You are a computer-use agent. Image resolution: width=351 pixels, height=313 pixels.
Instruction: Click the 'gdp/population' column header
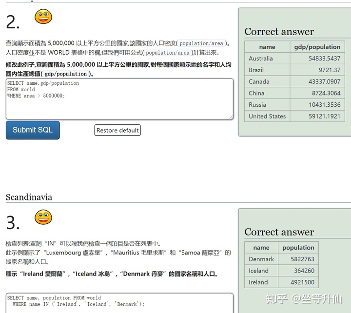click(x=317, y=47)
